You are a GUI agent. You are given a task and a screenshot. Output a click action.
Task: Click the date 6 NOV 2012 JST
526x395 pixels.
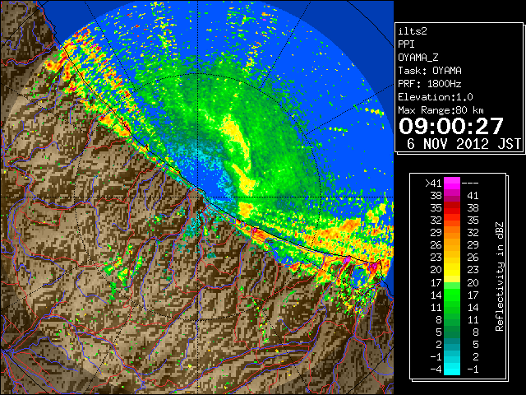pyautogui.click(x=464, y=144)
